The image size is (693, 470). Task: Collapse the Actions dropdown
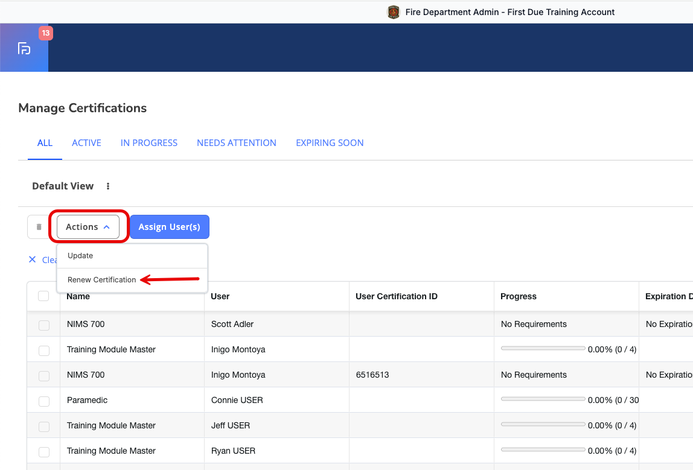[88, 227]
